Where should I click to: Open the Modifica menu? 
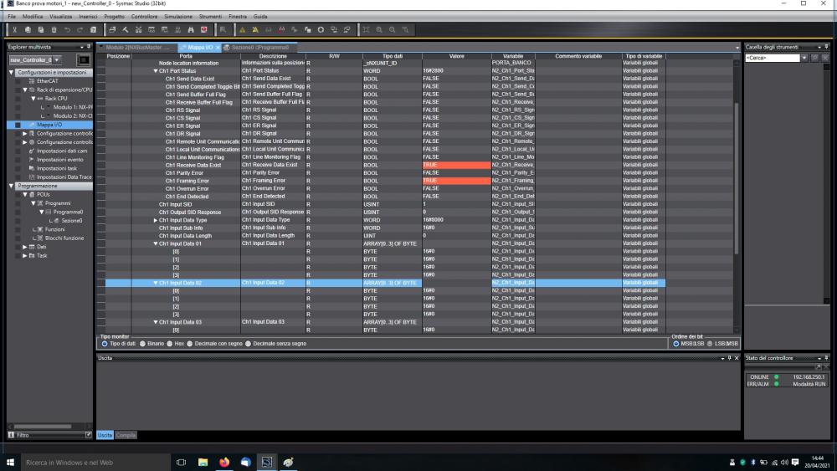coord(33,17)
